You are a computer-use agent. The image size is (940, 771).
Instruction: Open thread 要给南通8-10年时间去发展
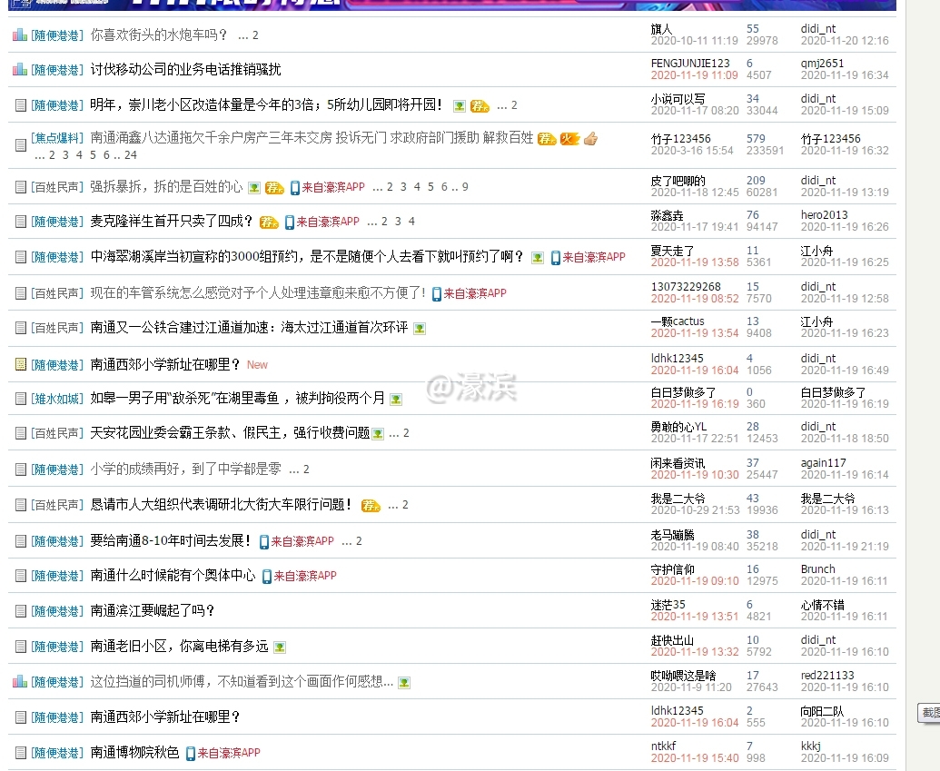pyautogui.click(x=171, y=540)
